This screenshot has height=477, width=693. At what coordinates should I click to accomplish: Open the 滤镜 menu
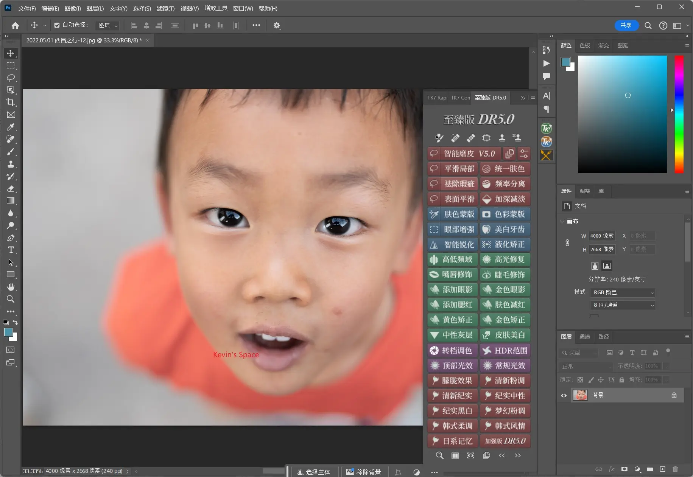tap(165, 8)
